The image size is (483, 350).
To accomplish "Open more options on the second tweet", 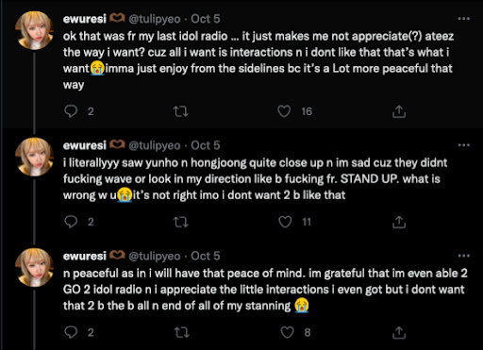I will point(464,145).
